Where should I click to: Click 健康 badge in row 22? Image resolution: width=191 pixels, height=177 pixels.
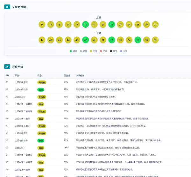[41, 141]
